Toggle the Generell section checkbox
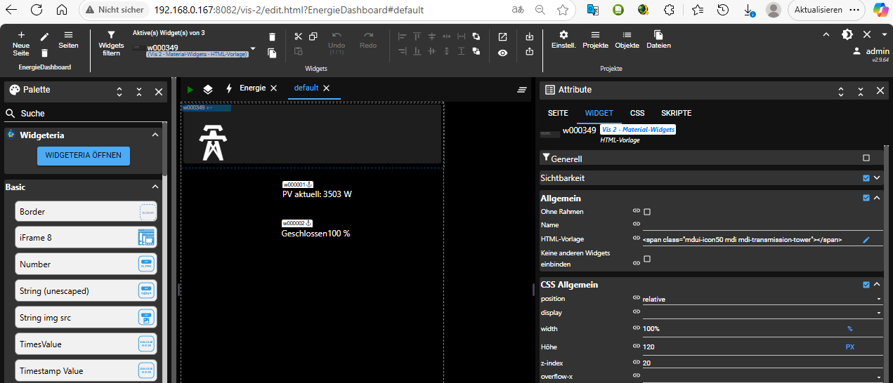Viewport: 893px width, 383px height. tap(866, 159)
